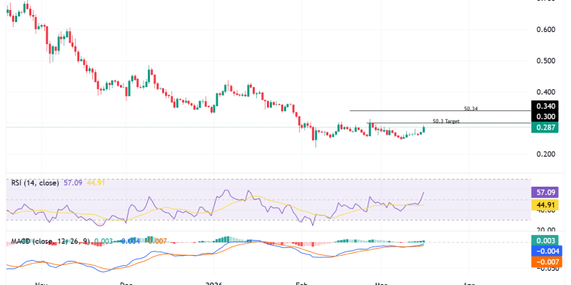The image size is (571, 285).
Task: Click the black 0.300 price axis tag
Action: tap(547, 116)
